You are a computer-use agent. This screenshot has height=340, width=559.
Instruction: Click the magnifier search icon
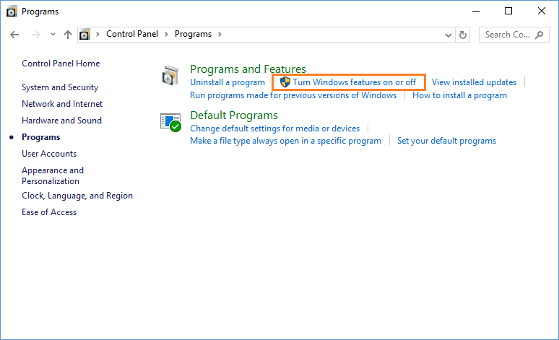[x=539, y=35]
